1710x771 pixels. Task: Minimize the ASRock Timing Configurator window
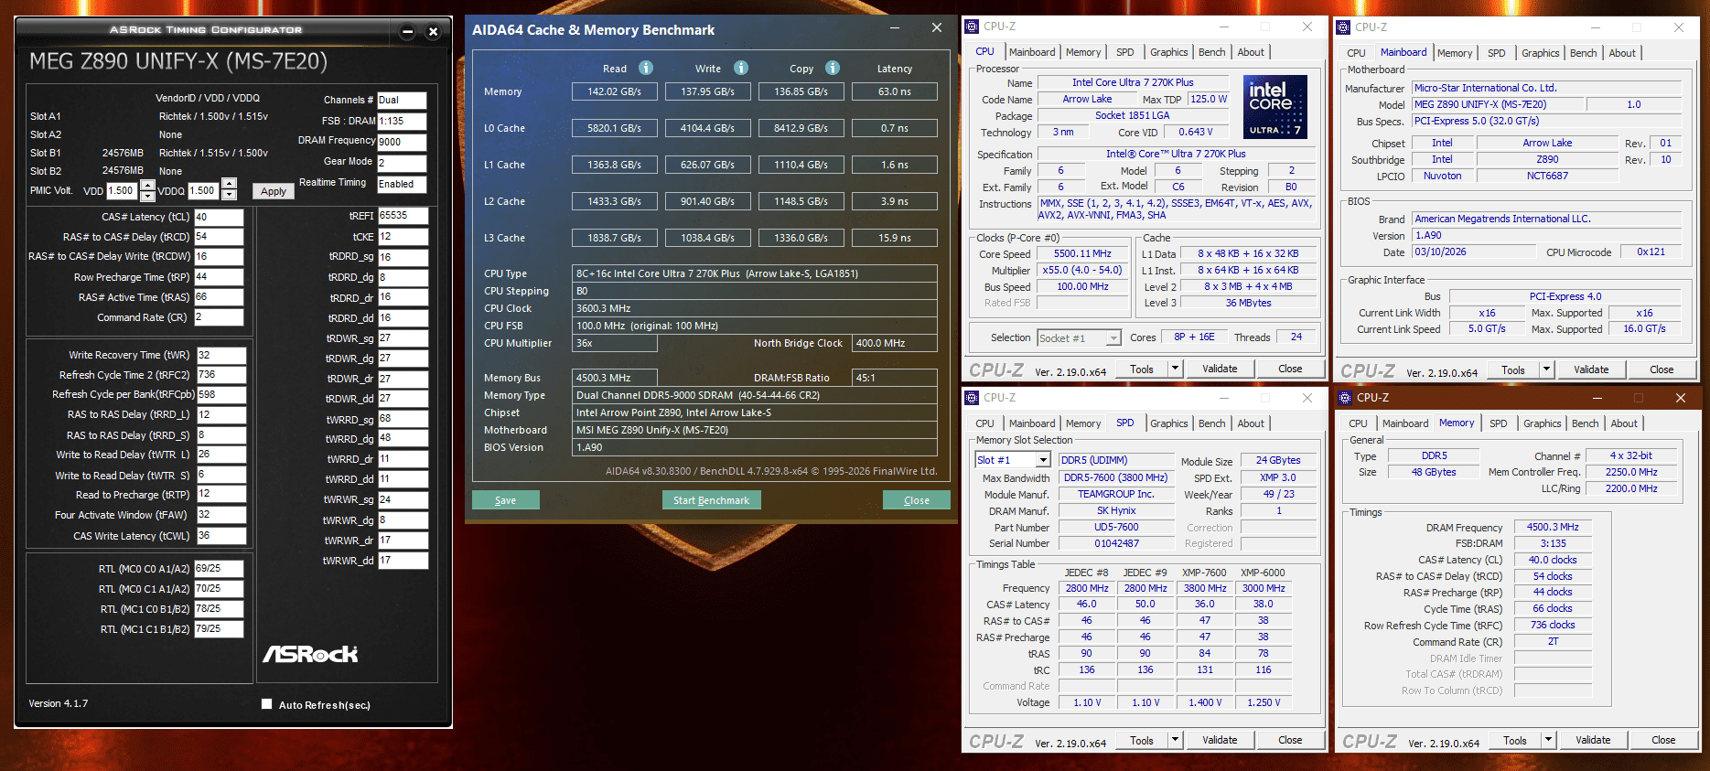(x=408, y=32)
